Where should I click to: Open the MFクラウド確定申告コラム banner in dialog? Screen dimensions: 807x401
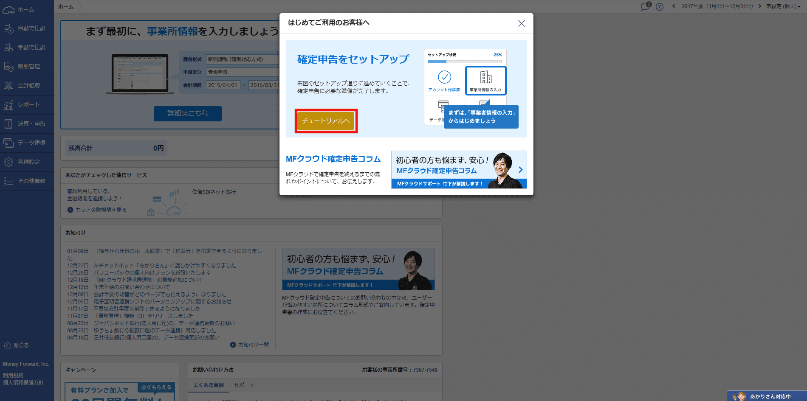(x=459, y=170)
